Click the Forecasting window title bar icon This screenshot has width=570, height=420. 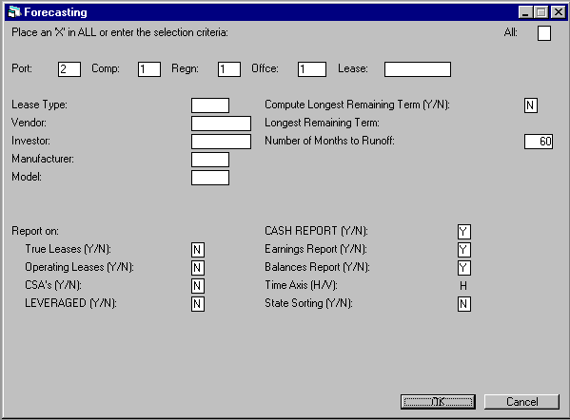click(x=14, y=12)
